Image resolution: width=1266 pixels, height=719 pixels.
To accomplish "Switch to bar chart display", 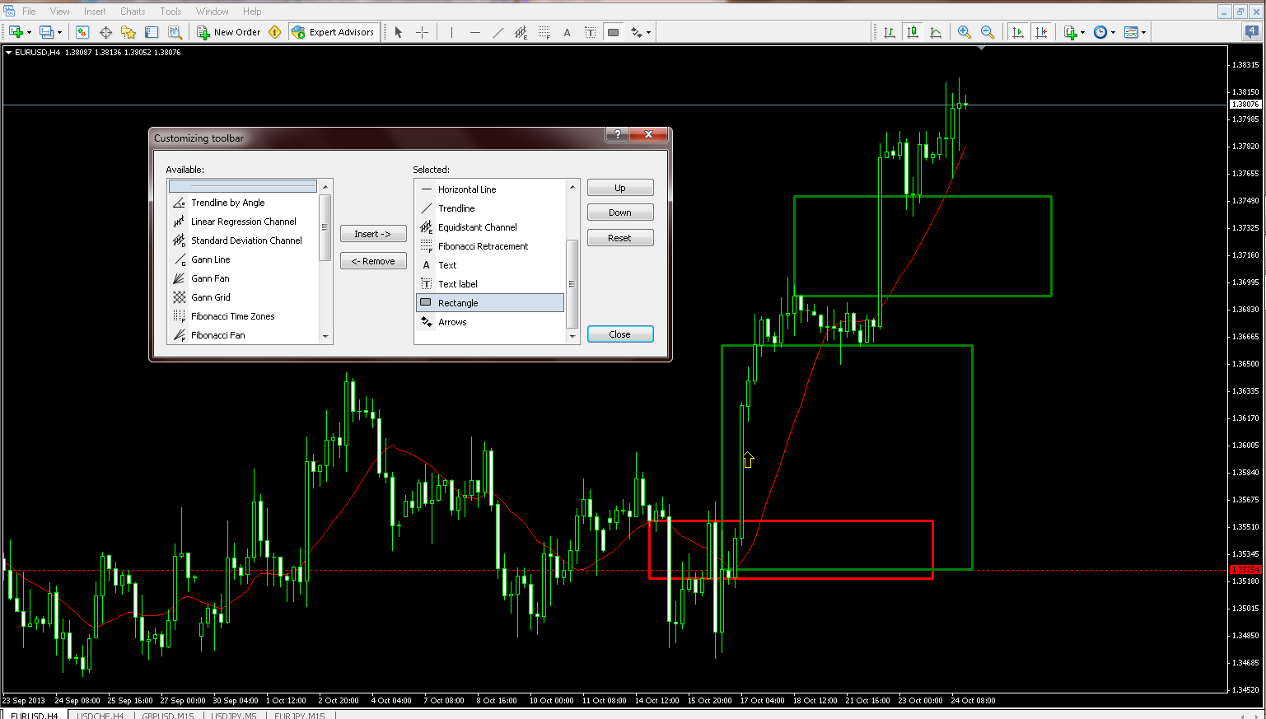I will (890, 32).
